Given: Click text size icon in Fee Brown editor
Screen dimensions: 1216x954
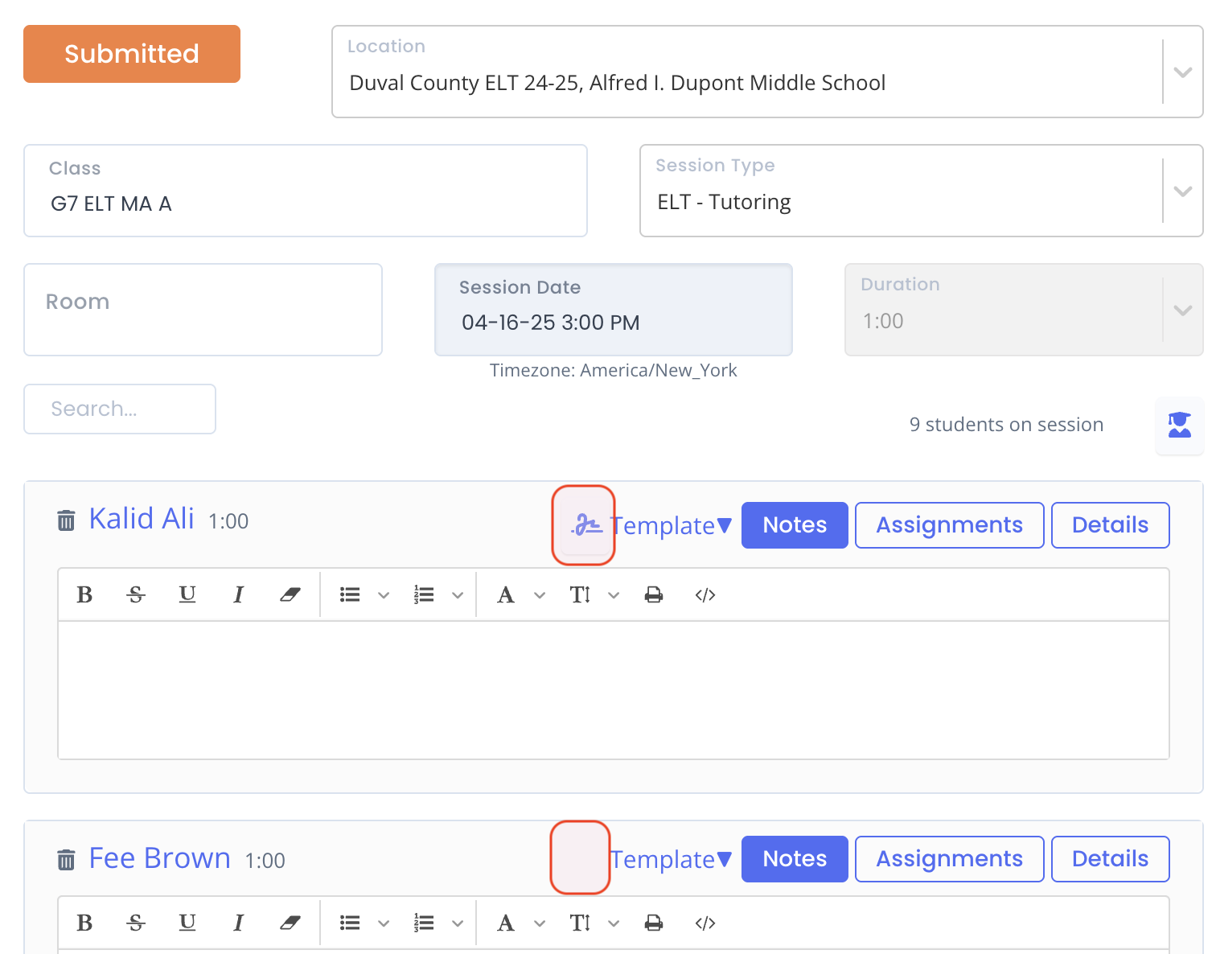Looking at the screenshot, I should [x=580, y=923].
